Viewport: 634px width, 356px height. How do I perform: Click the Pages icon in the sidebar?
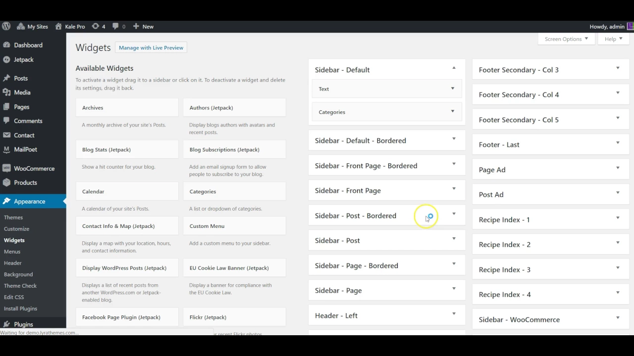point(6,107)
